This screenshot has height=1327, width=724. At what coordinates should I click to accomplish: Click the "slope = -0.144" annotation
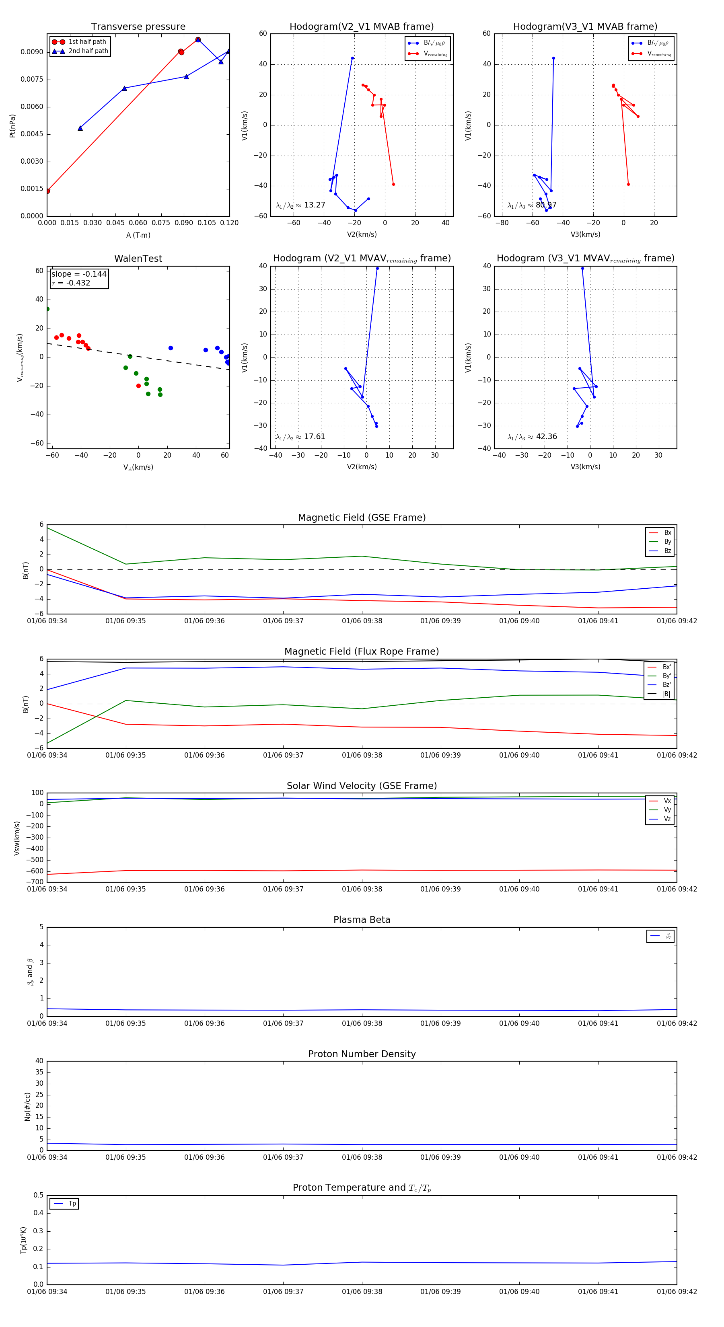point(79,274)
